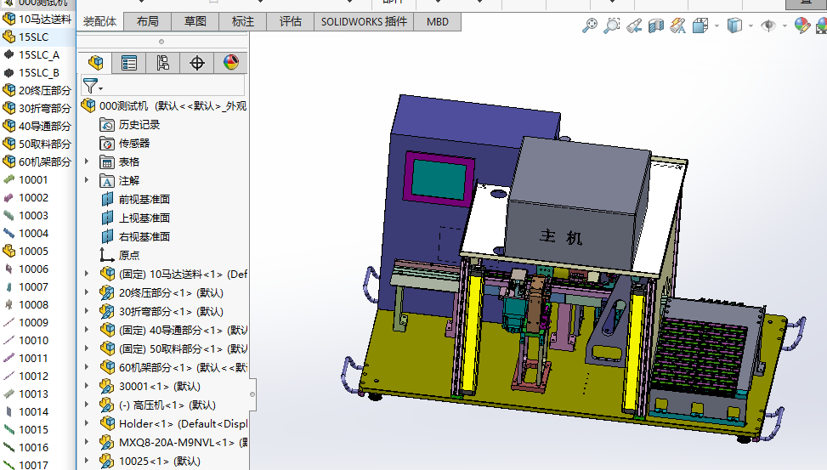The width and height of the screenshot is (827, 470).
Task: Toggle the Hide/Show Items eye icon
Action: pyautogui.click(x=768, y=25)
